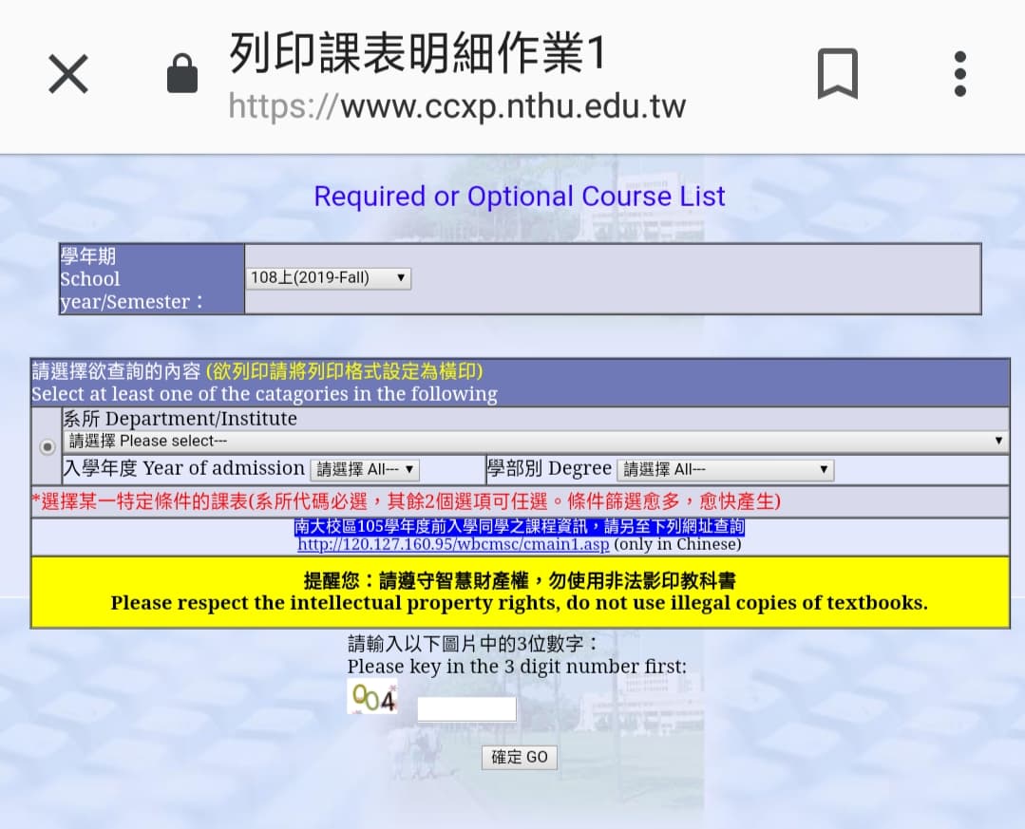
Task: Tap the captcha image showing 004
Action: click(x=372, y=696)
